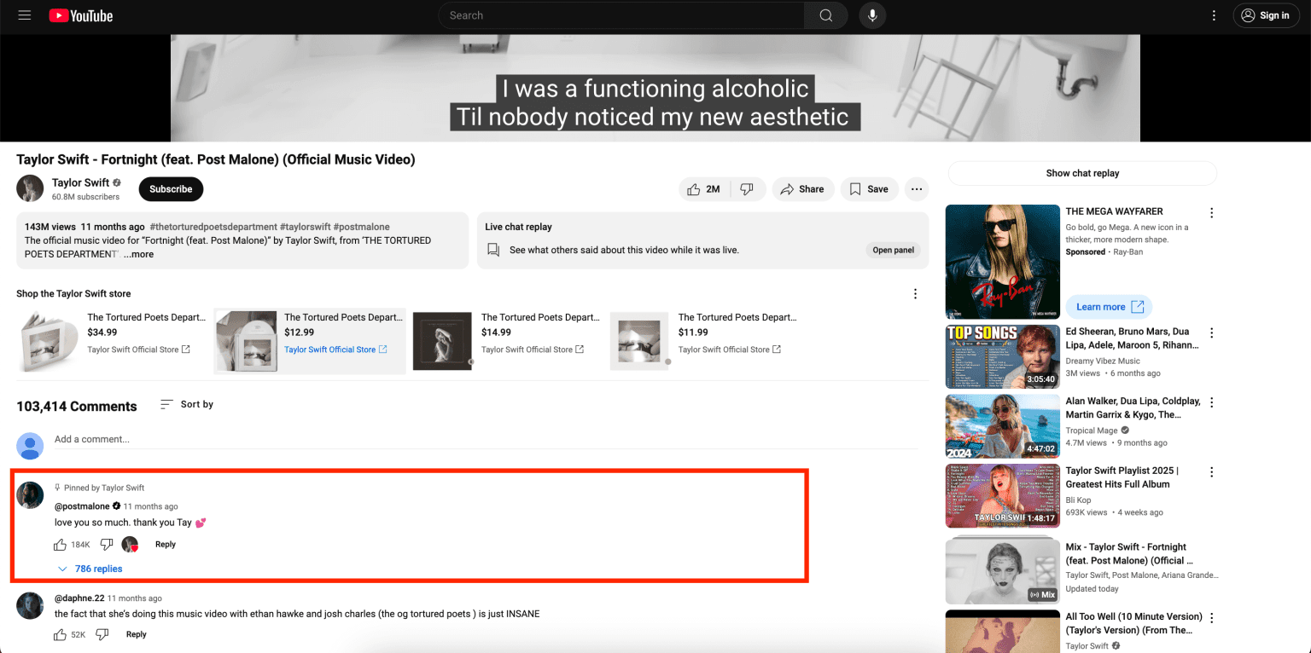
Task: Click the chat icon beside 'See what others said'
Action: 492,250
